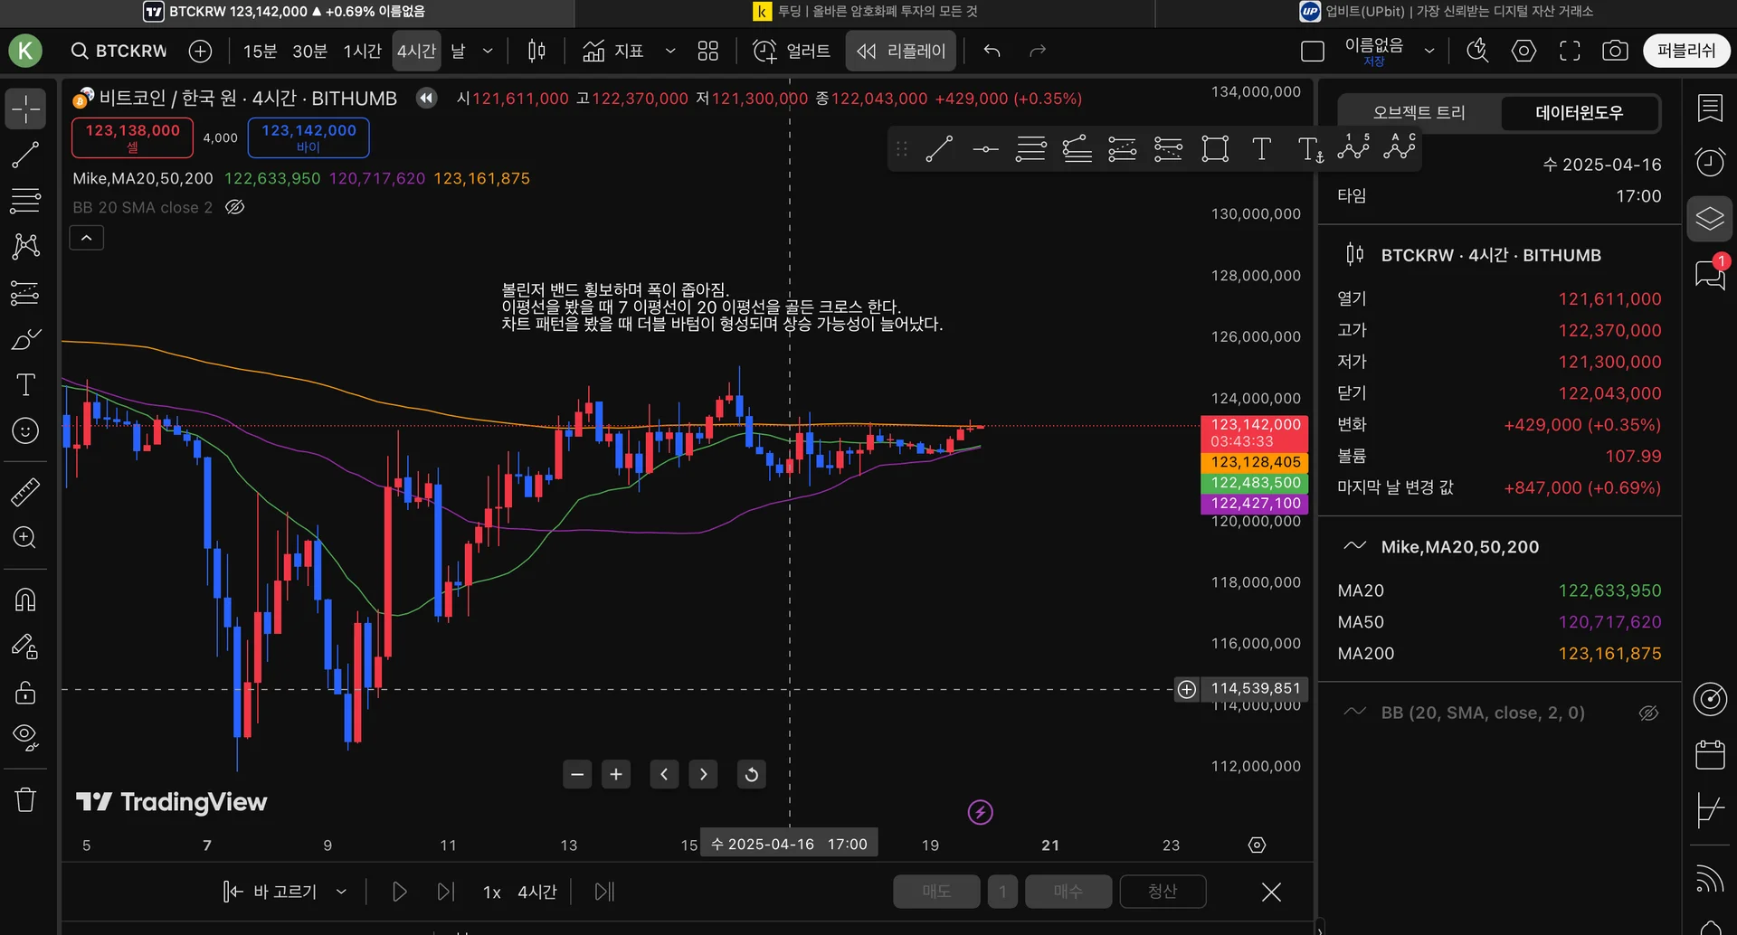Open the indicator templates grid icon
The image size is (1737, 935).
708,51
